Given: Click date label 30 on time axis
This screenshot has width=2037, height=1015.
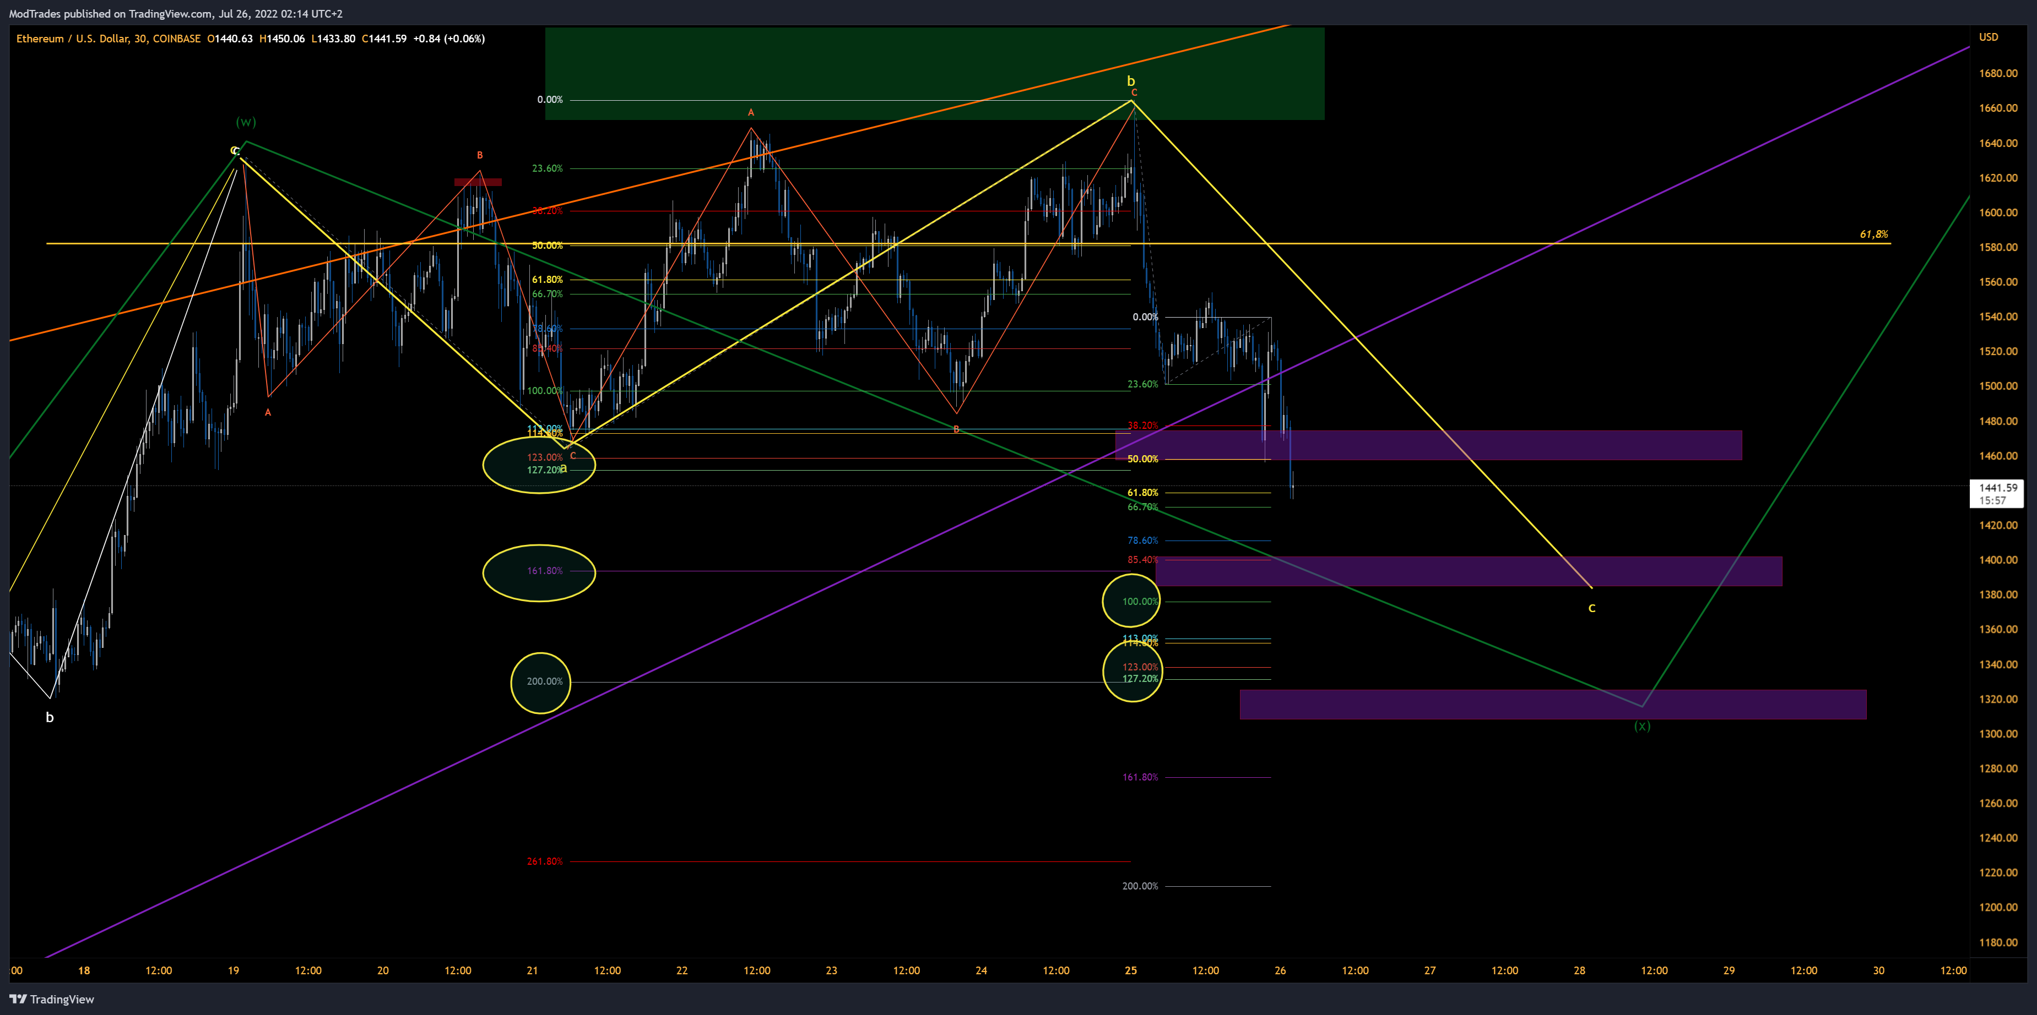Looking at the screenshot, I should pos(1878,971).
